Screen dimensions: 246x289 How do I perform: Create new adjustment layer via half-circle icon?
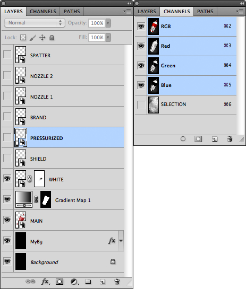[x=74, y=282]
